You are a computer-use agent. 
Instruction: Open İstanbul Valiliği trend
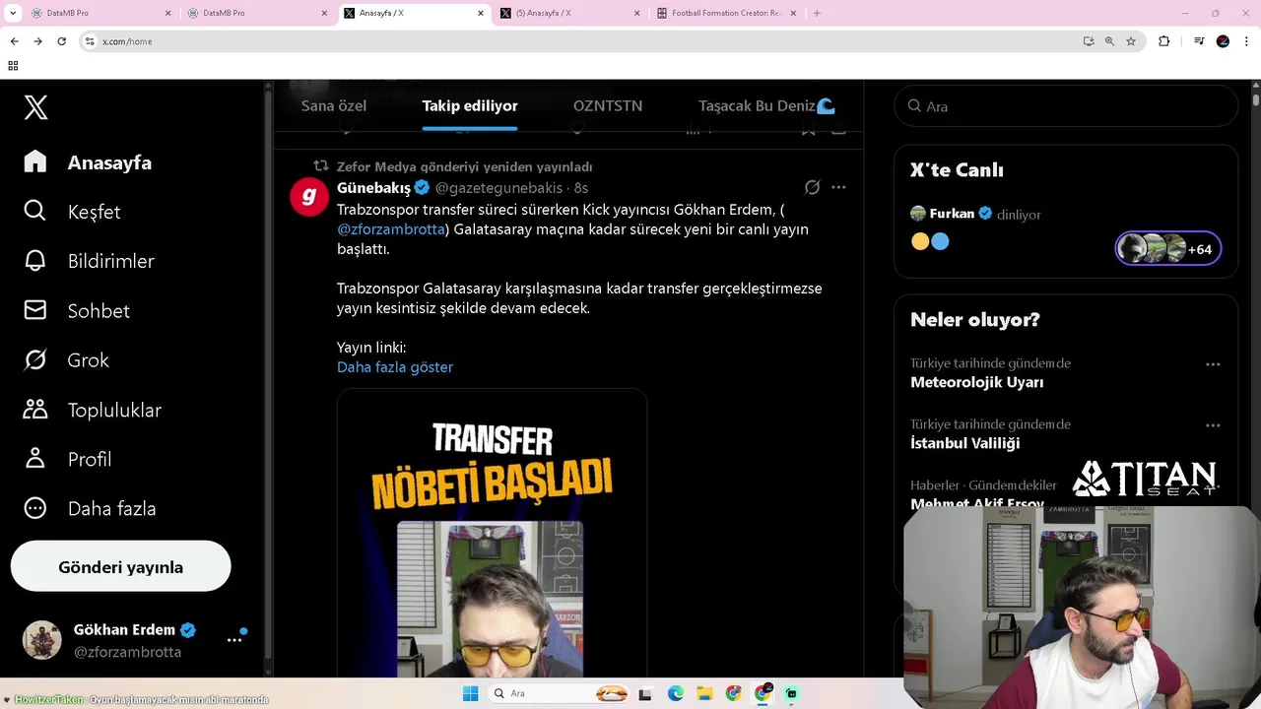click(964, 443)
